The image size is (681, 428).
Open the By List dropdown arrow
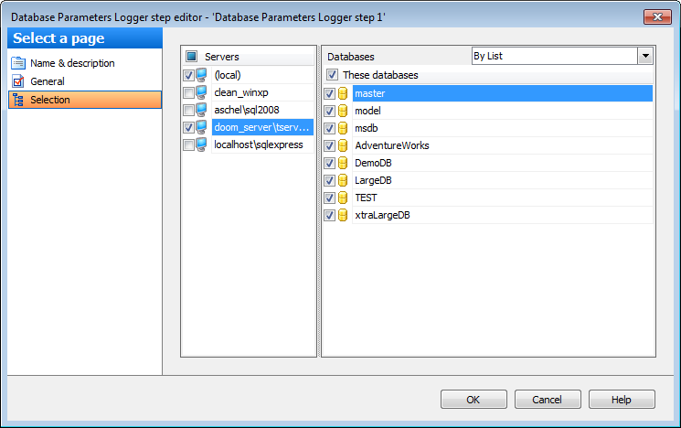point(645,56)
